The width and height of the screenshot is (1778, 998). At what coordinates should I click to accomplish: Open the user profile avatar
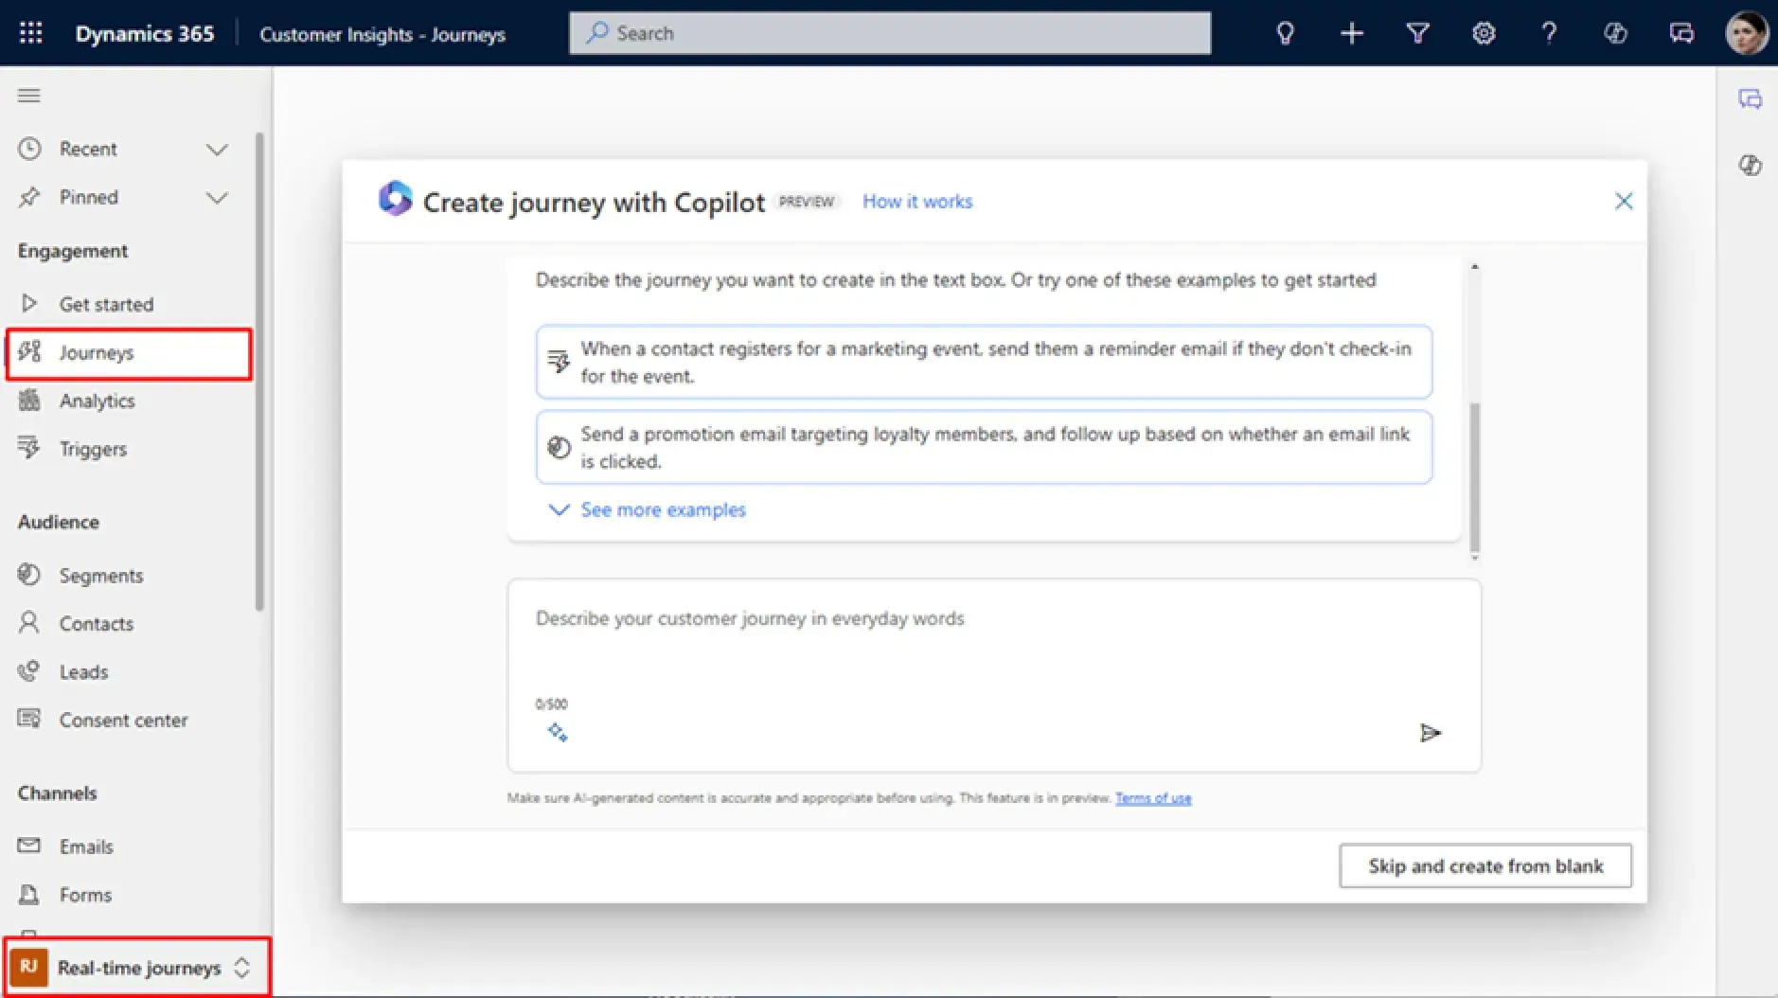tap(1747, 33)
